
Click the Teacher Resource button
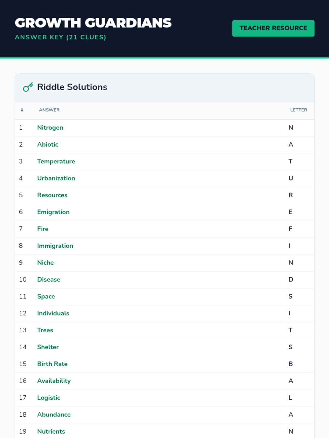[273, 28]
